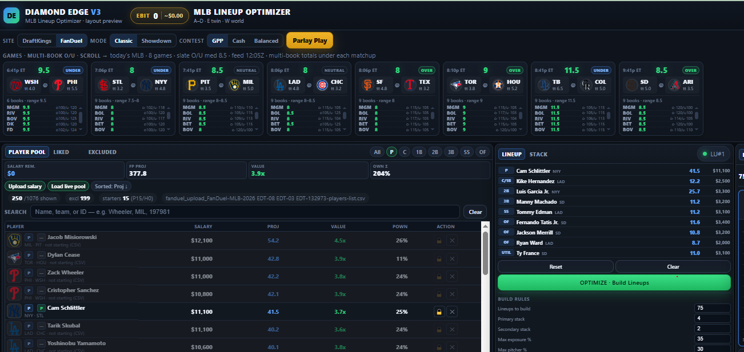The image size is (744, 352).
Task: Set contest type to Balanced
Action: click(266, 41)
